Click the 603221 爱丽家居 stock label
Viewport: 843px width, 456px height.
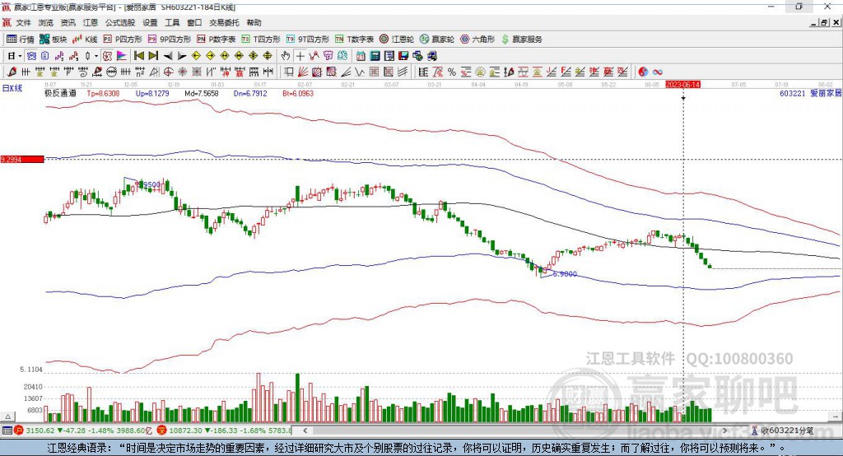point(810,93)
